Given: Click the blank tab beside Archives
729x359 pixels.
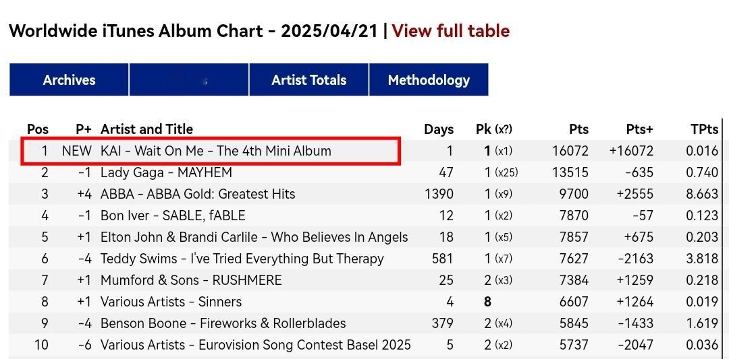Looking at the screenshot, I should pyautogui.click(x=189, y=79).
